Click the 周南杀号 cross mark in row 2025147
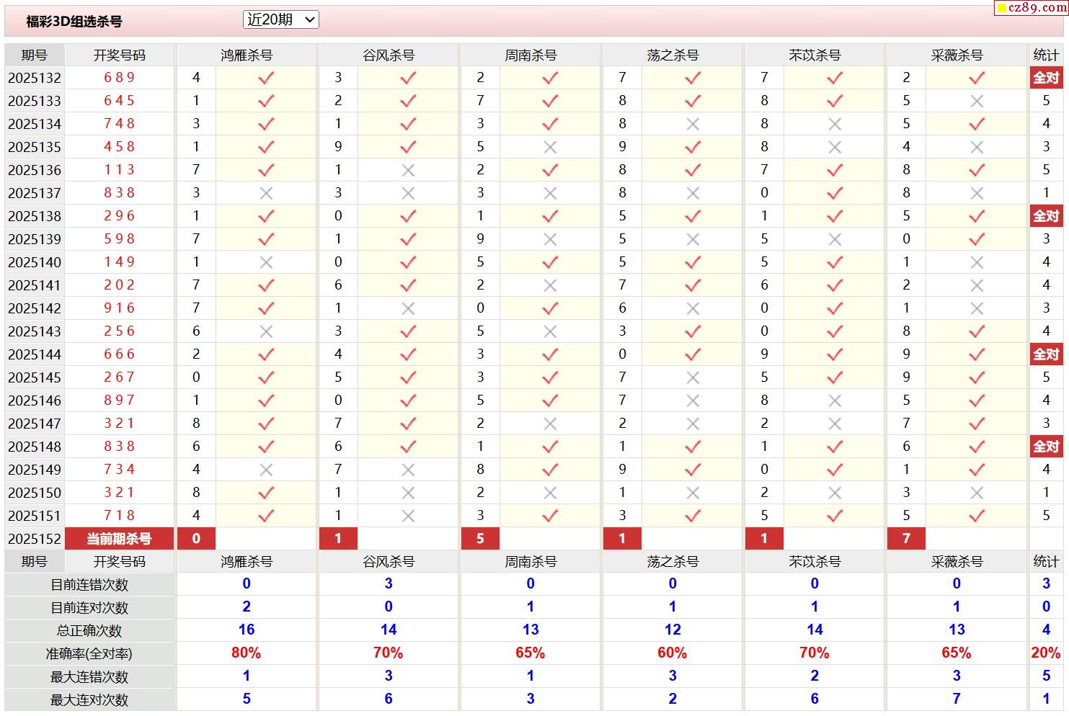The height and width of the screenshot is (716, 1069). tap(550, 424)
